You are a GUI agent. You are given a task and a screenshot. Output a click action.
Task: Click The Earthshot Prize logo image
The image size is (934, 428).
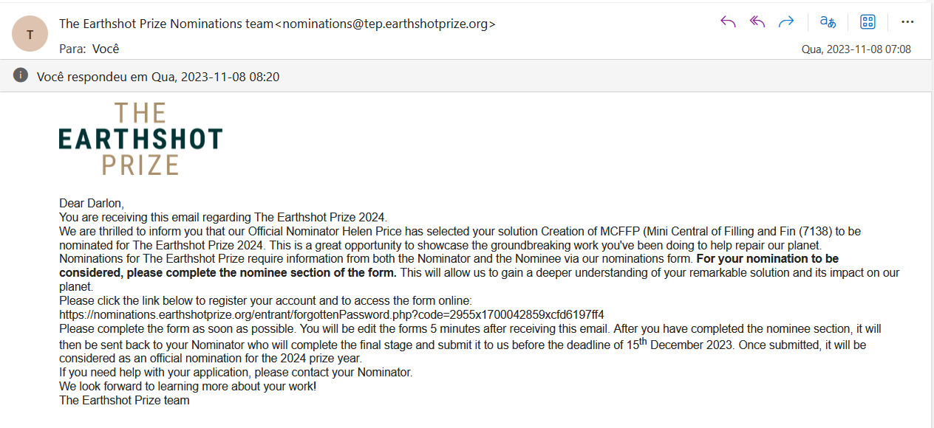click(140, 139)
